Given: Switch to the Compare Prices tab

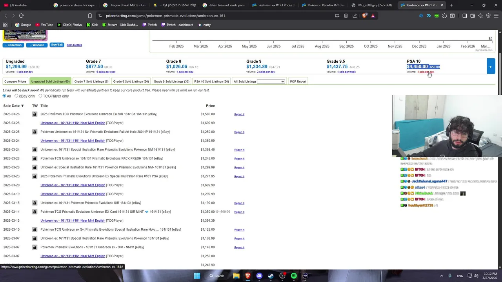Looking at the screenshot, I should [x=15, y=81].
